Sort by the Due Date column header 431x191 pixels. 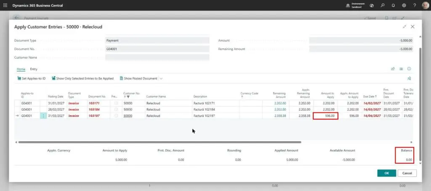pyautogui.click(x=370, y=97)
